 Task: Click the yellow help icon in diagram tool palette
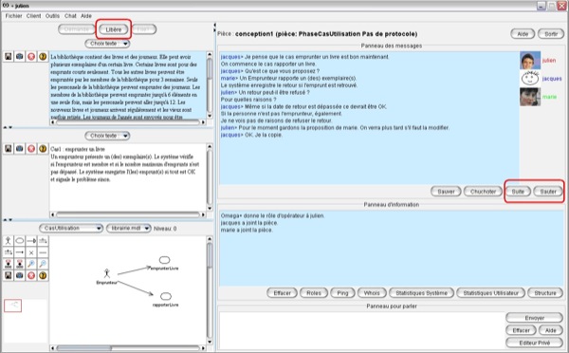coord(43,275)
